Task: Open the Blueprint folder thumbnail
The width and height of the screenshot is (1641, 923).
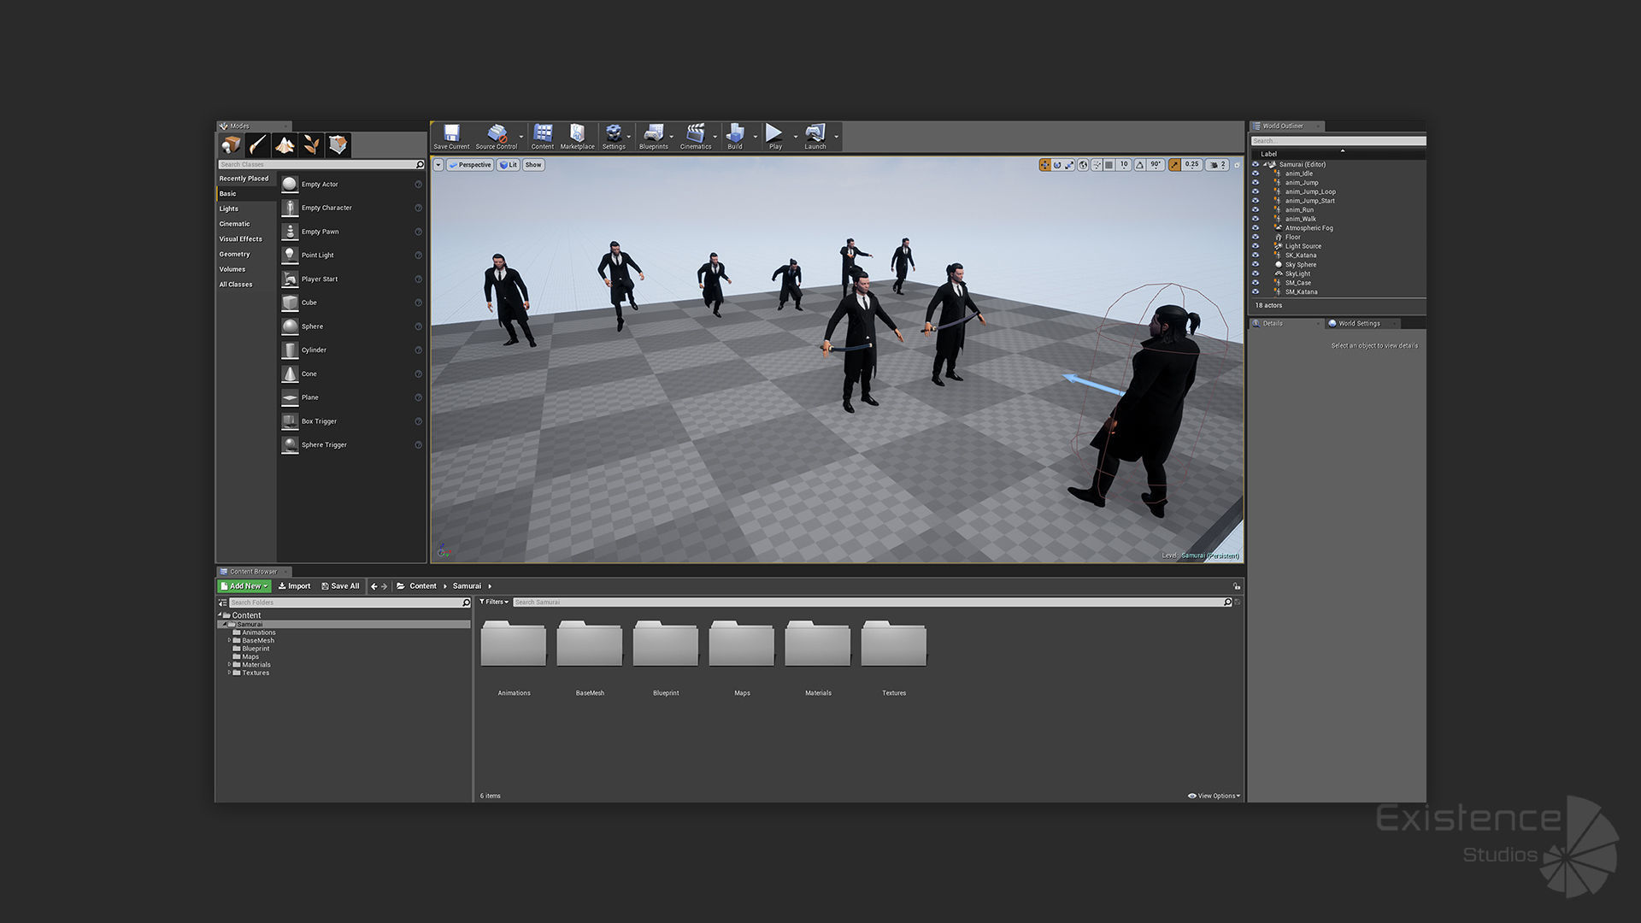Action: pyautogui.click(x=665, y=645)
